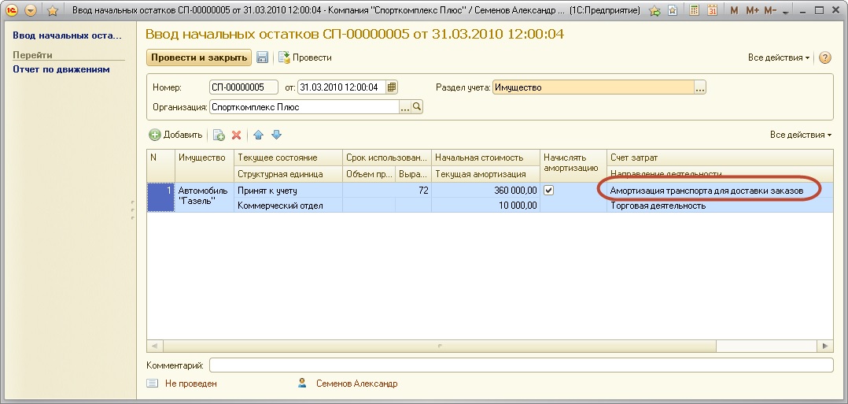The height and width of the screenshot is (404, 848).
Task: Click the 'Провести и закрыть' button
Action: (x=199, y=57)
